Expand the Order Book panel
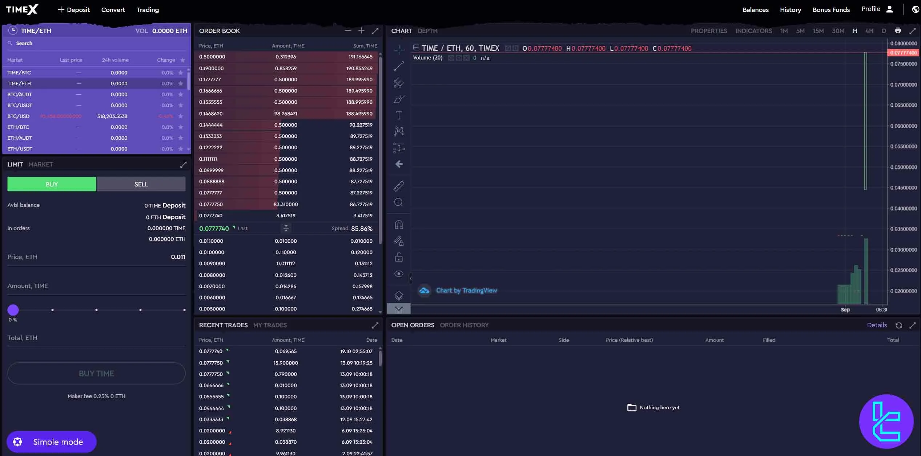Image resolution: width=921 pixels, height=456 pixels. tap(375, 31)
